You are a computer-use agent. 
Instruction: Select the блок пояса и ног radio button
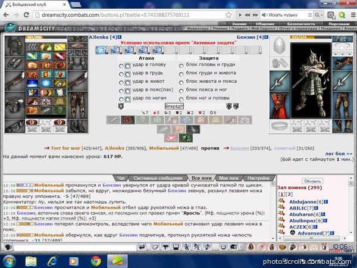click(x=181, y=91)
